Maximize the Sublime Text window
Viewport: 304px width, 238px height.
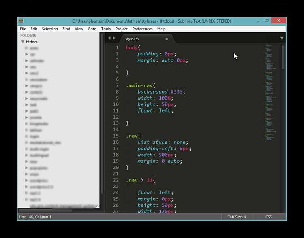(x=267, y=21)
